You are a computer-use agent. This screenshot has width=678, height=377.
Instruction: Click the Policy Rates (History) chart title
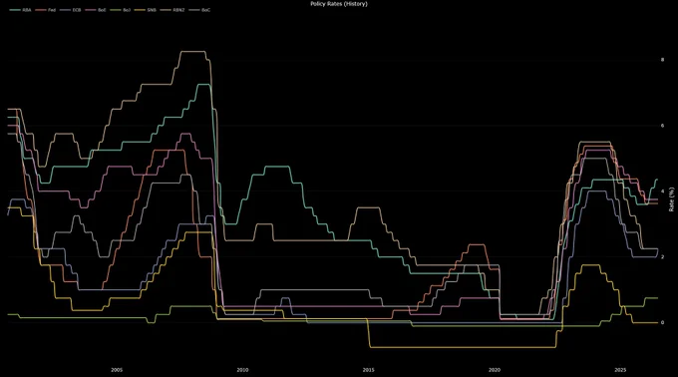[x=339, y=3]
